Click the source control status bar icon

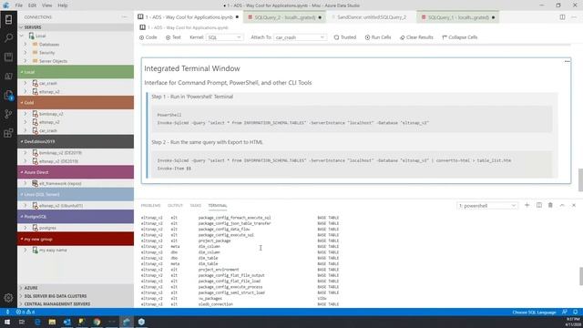tap(7, 312)
